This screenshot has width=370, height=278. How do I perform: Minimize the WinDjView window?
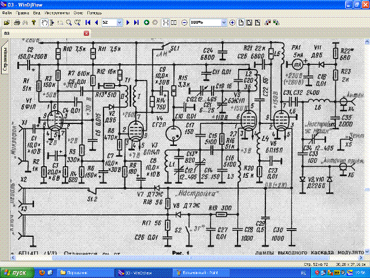pos(349,5)
